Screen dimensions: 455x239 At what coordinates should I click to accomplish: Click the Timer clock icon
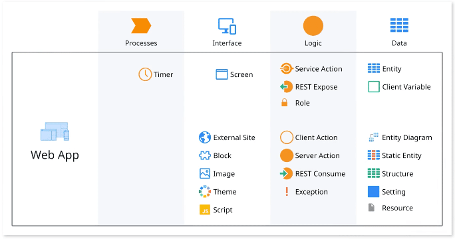[x=145, y=74]
